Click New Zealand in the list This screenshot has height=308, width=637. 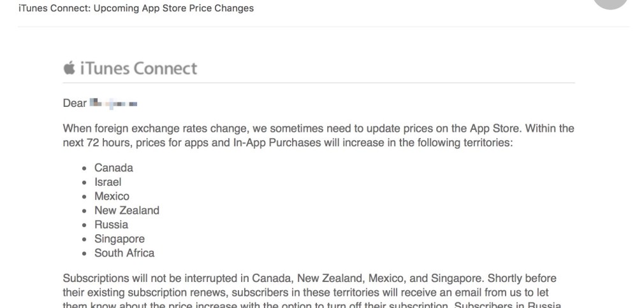tap(127, 210)
